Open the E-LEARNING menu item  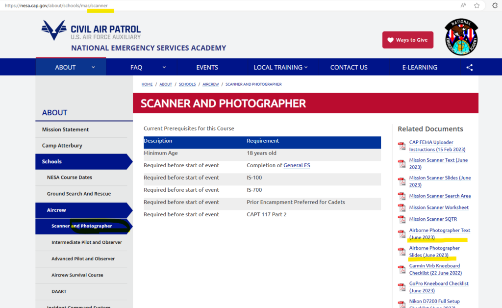(x=420, y=68)
